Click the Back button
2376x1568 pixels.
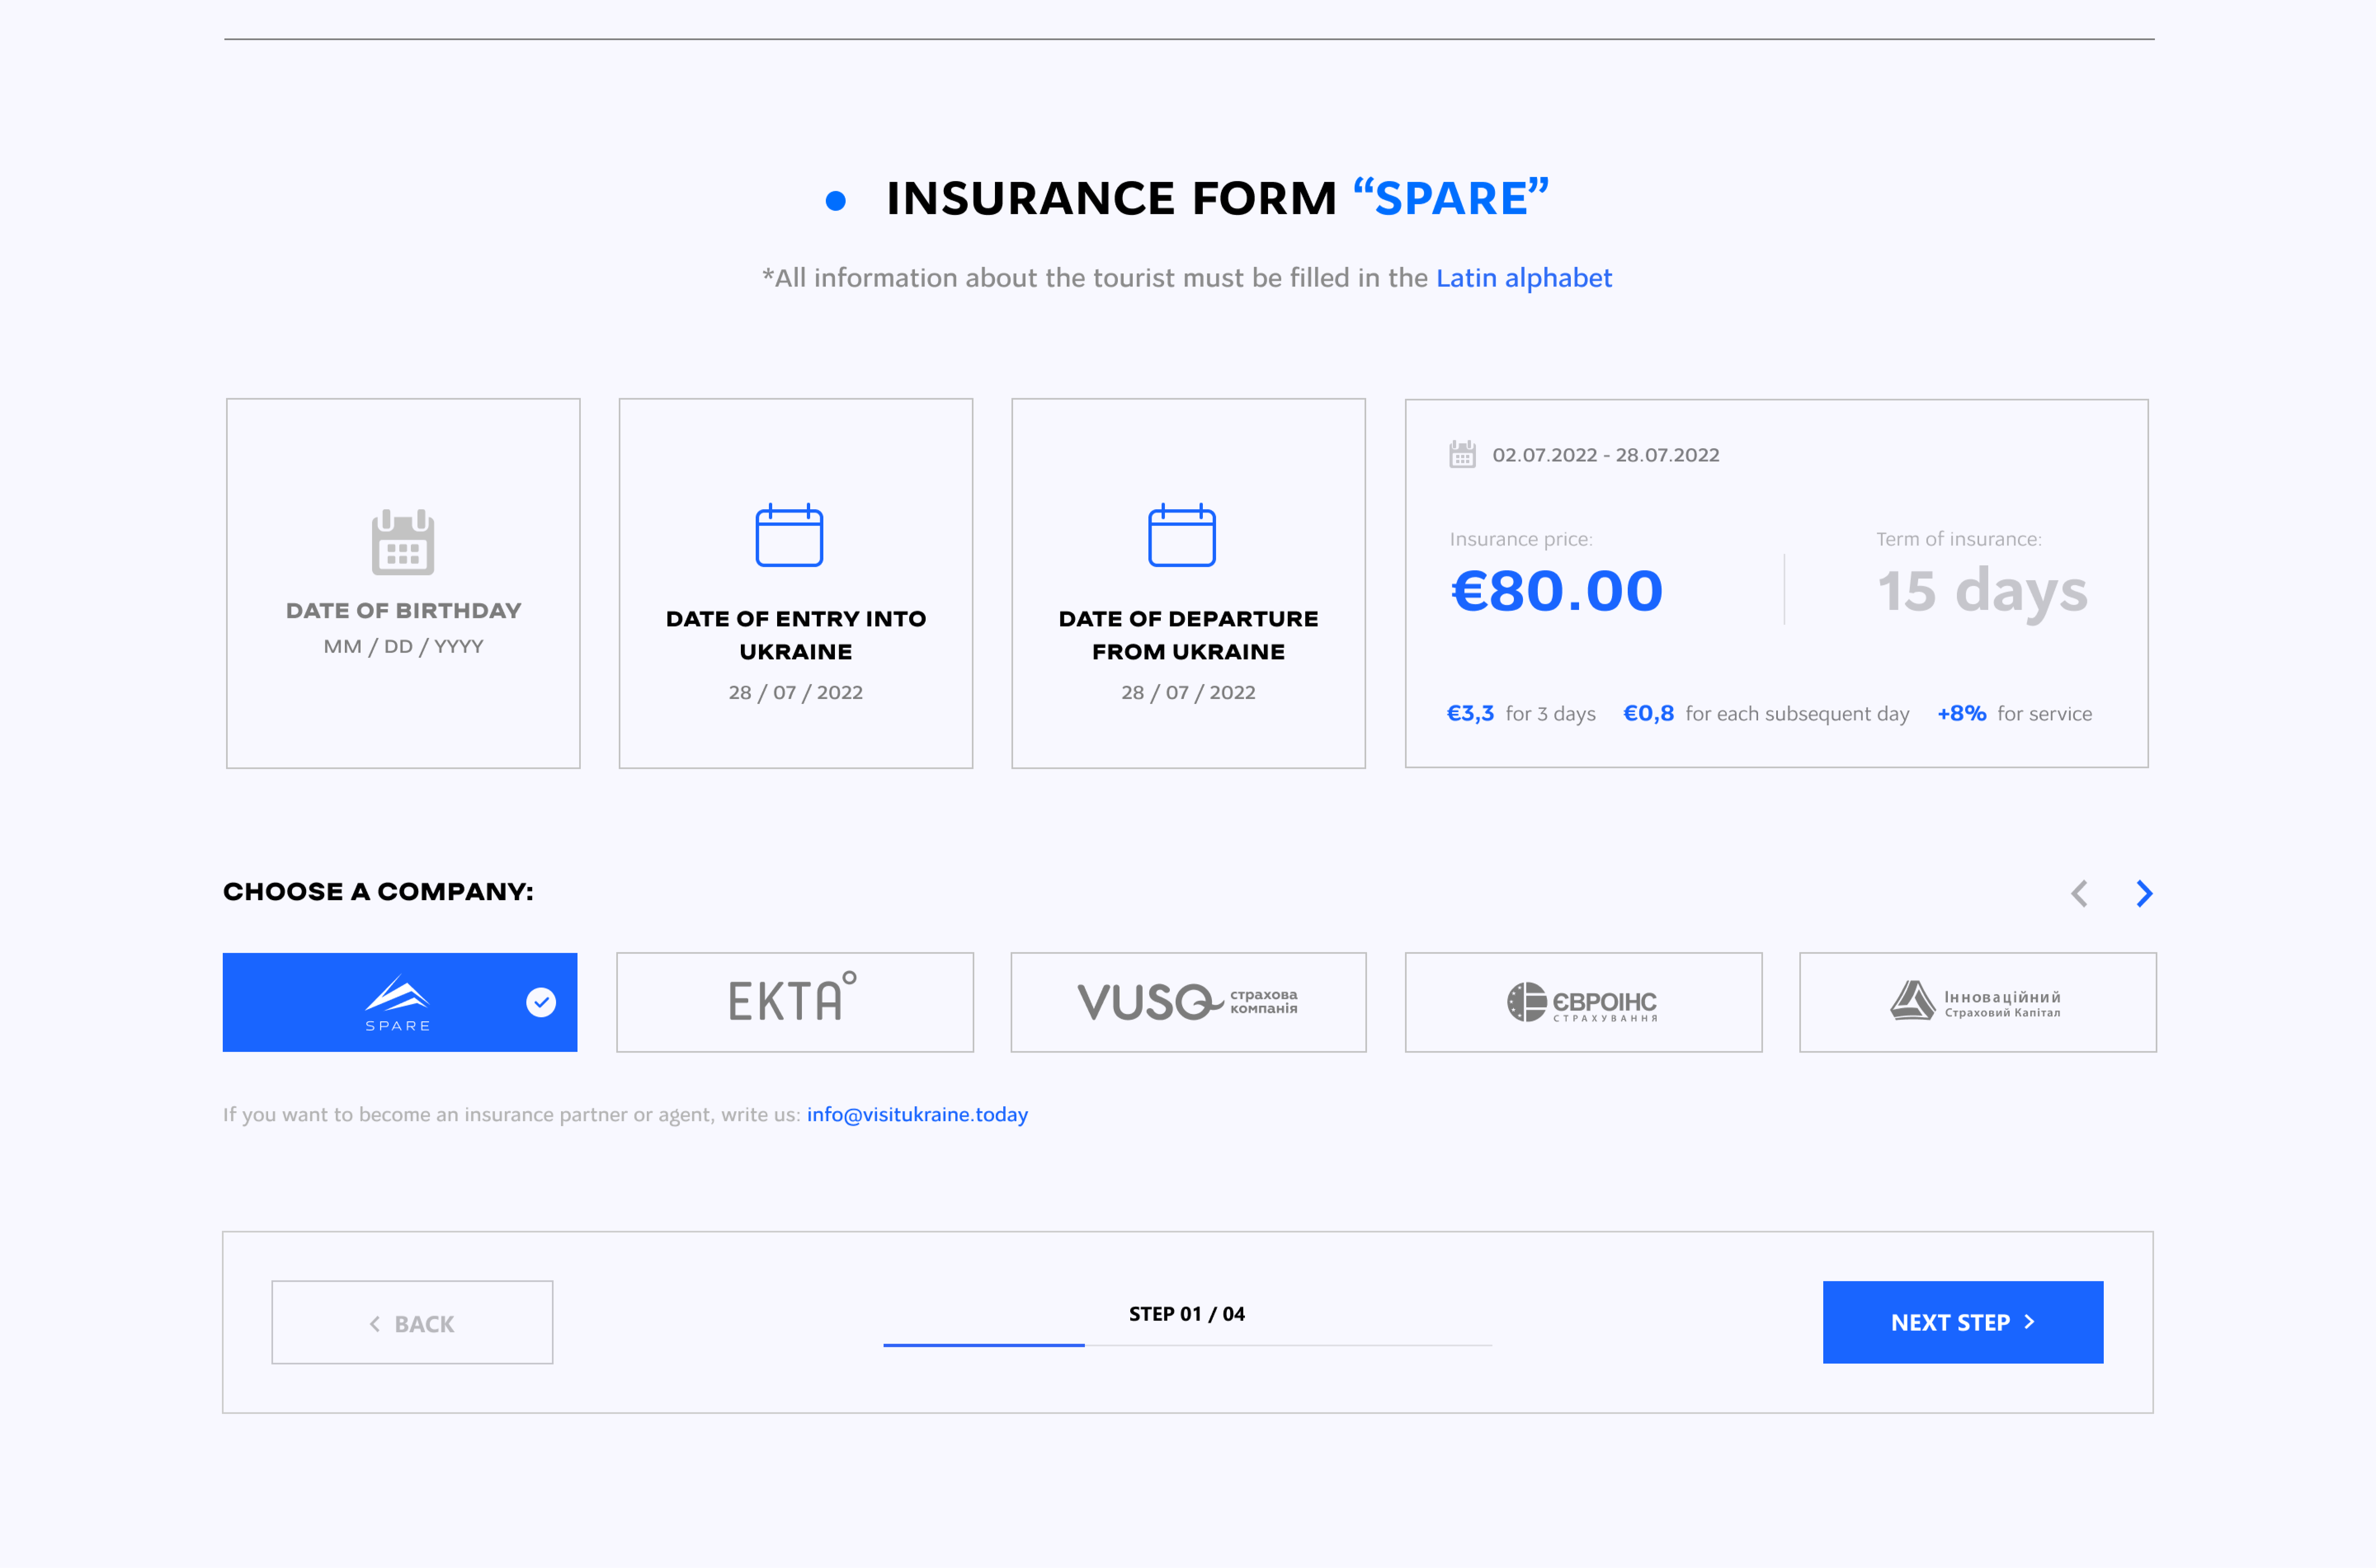click(412, 1323)
